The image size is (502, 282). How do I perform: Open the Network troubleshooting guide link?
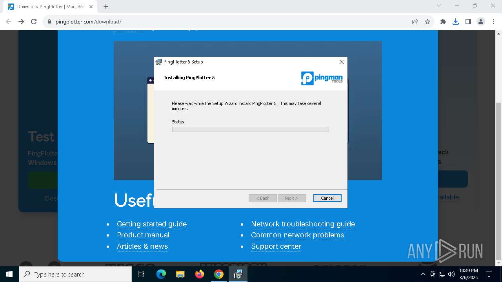303,224
